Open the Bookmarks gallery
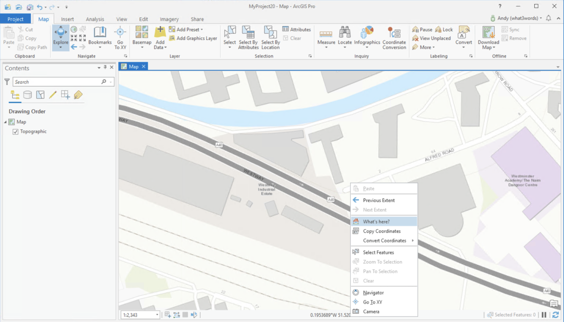Viewport: 564px width, 322px height. pyautogui.click(x=99, y=37)
